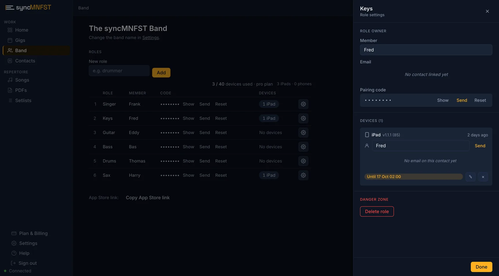Focus the New role input field
The width and height of the screenshot is (499, 276).
(119, 71)
